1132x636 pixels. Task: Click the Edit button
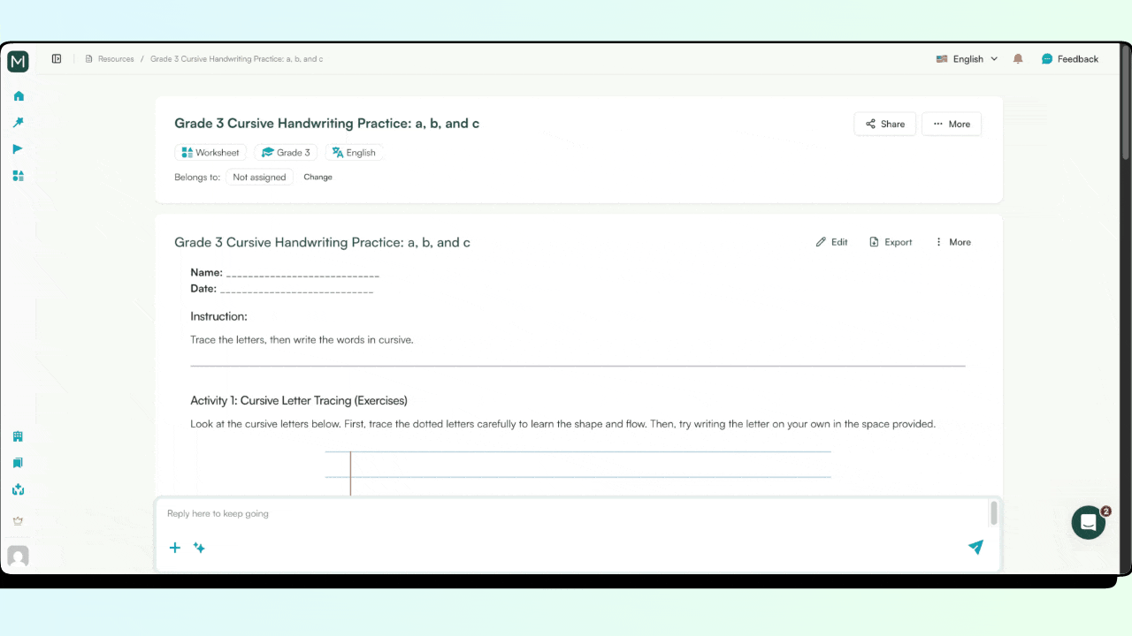tap(832, 242)
